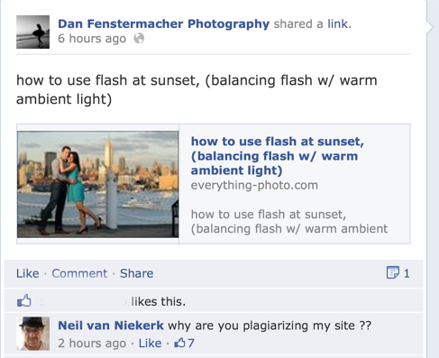The width and height of the screenshot is (439, 358).
Task: Like the shared post
Action: coord(27,273)
